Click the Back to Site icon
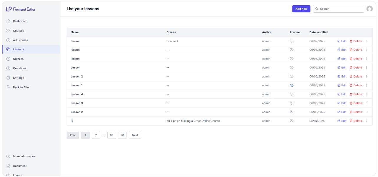The height and width of the screenshot is (177, 378). point(8,87)
